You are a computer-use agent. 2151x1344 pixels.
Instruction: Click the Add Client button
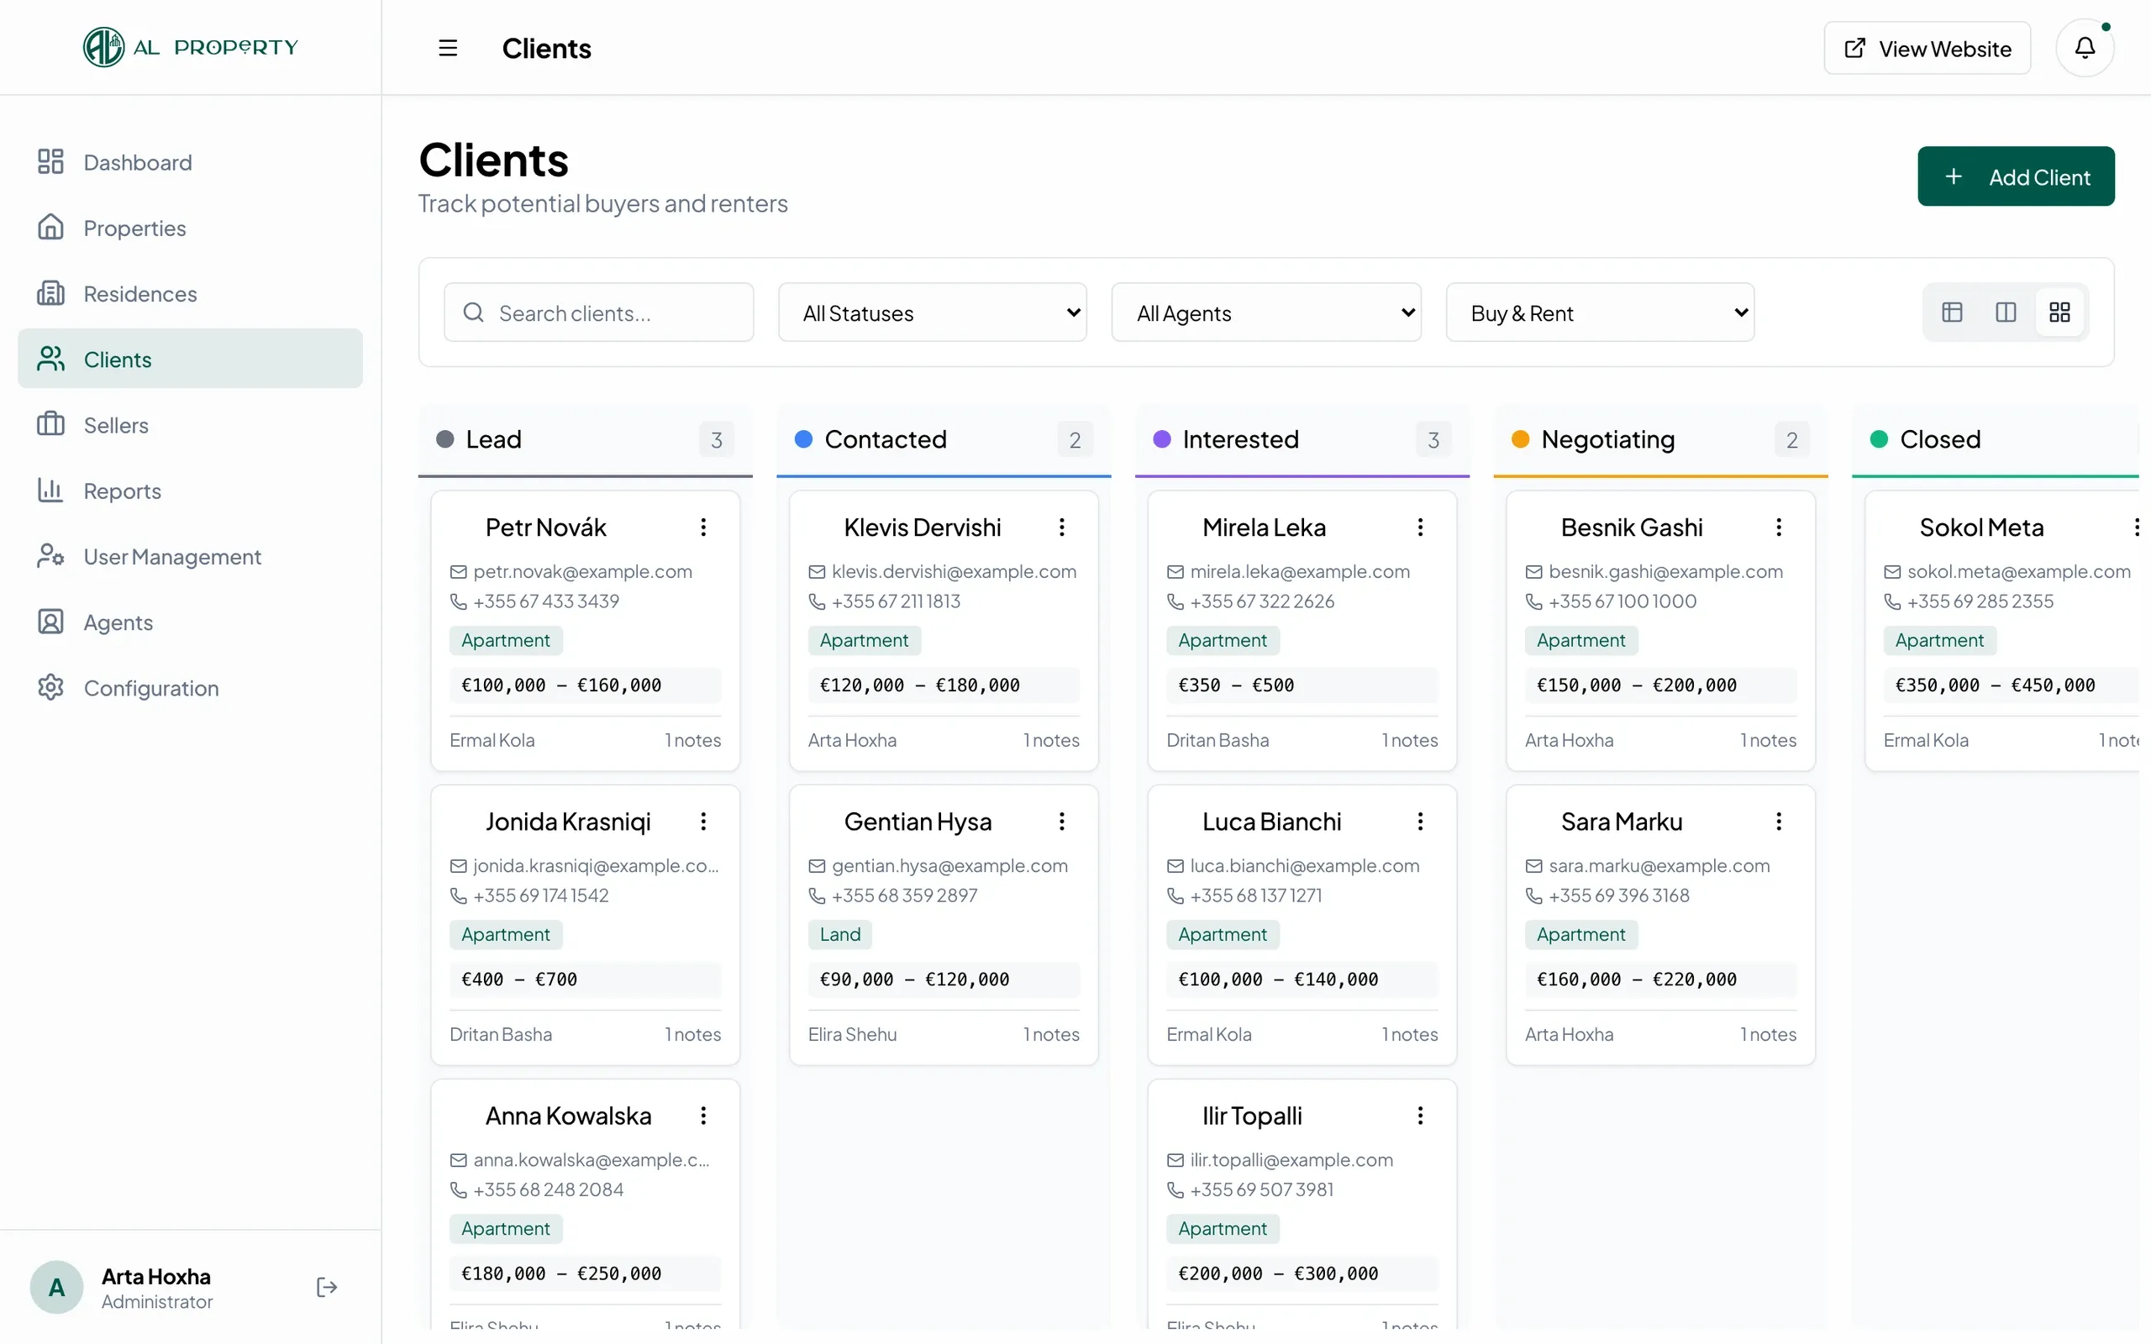[x=2015, y=176]
